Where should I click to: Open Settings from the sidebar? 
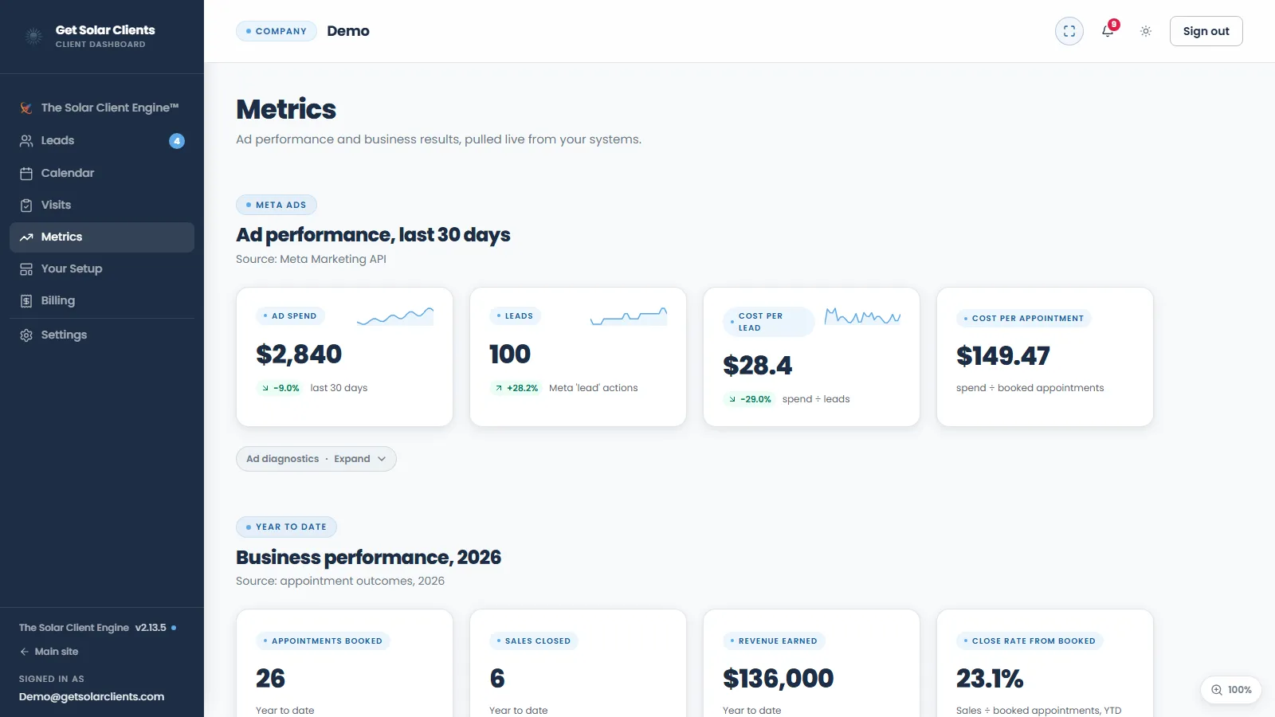click(x=102, y=335)
